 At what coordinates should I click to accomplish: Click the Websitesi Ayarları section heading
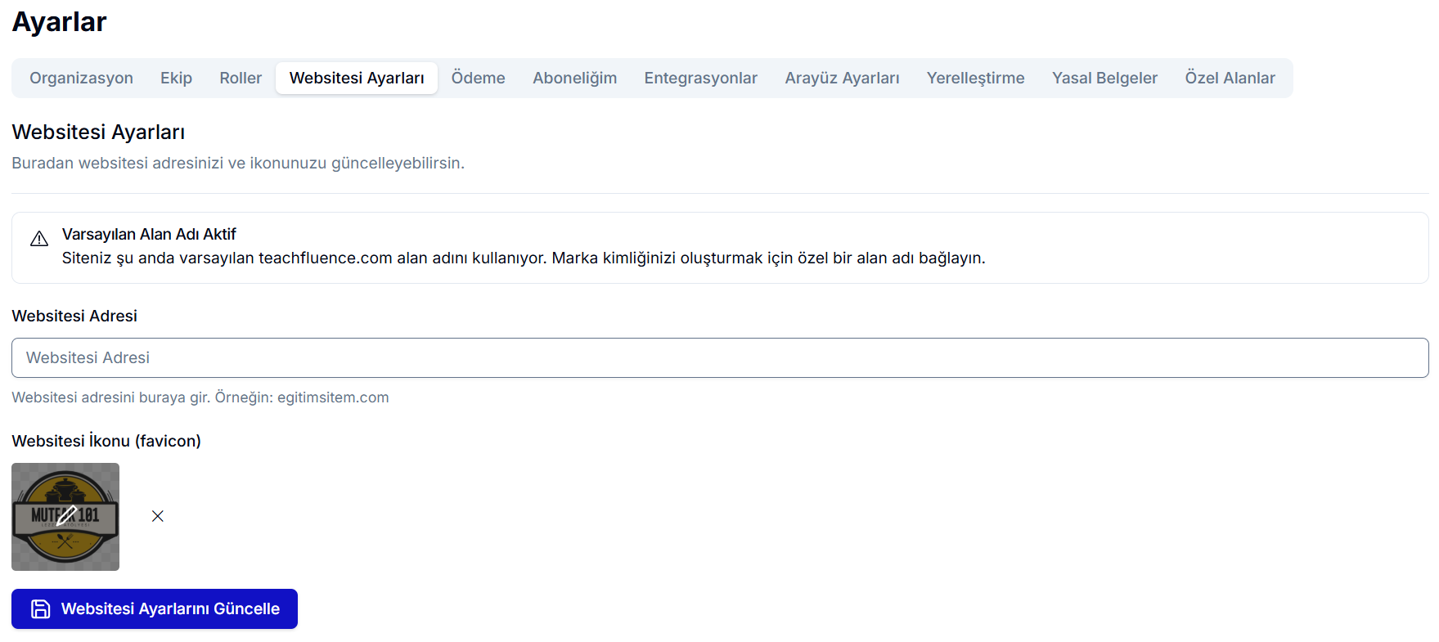point(98,132)
